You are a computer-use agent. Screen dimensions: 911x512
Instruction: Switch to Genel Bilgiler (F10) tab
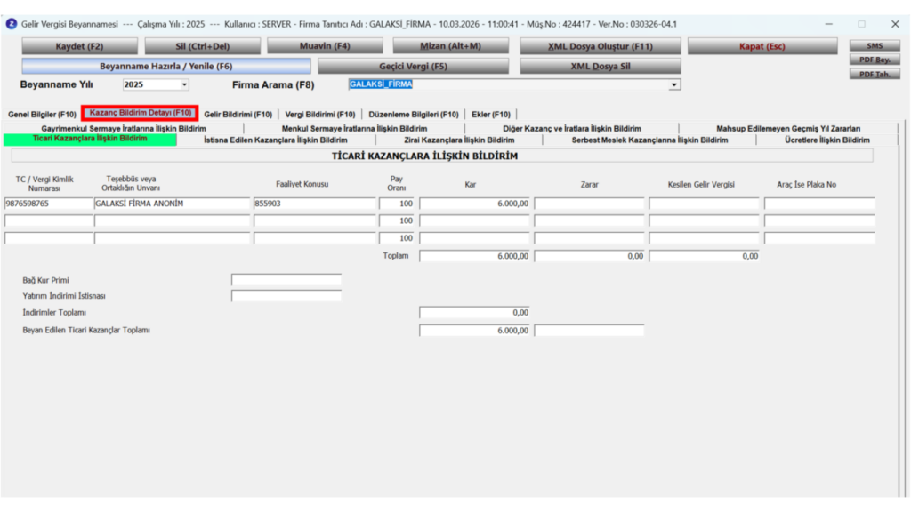42,115
